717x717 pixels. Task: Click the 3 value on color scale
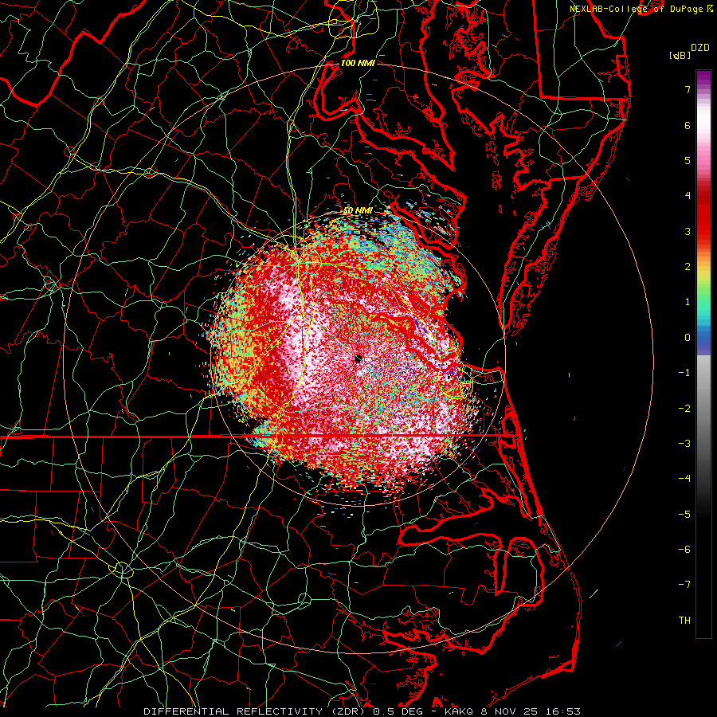point(688,231)
